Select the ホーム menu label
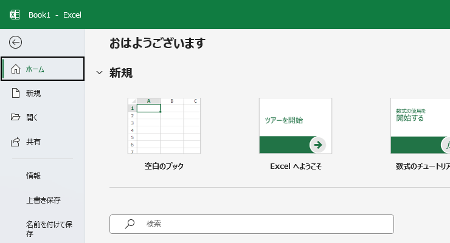The image size is (450, 243). coord(35,69)
